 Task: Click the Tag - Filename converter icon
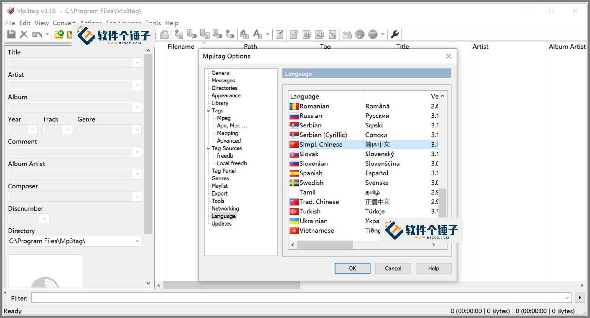tap(179, 34)
